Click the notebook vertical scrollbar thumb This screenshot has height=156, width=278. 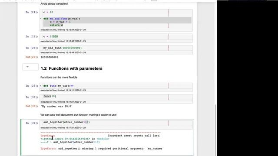coord(215,130)
